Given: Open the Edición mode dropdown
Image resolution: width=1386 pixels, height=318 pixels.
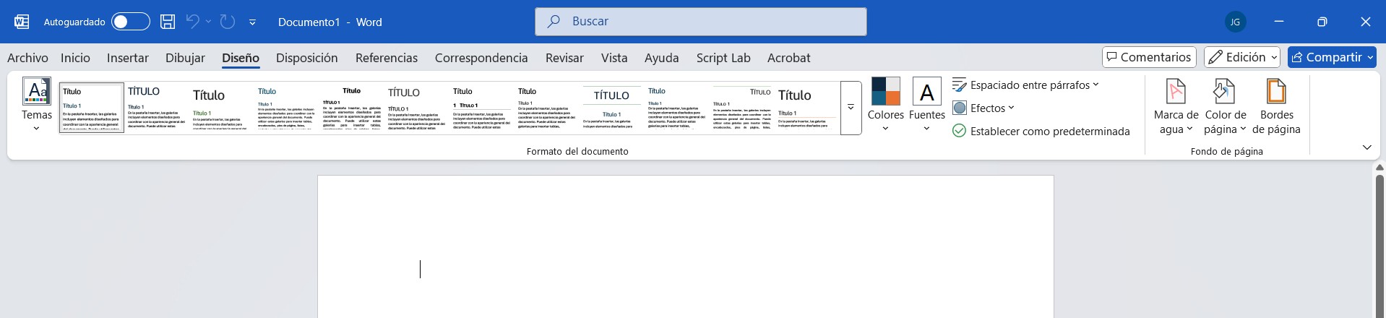Looking at the screenshot, I should click(1241, 57).
